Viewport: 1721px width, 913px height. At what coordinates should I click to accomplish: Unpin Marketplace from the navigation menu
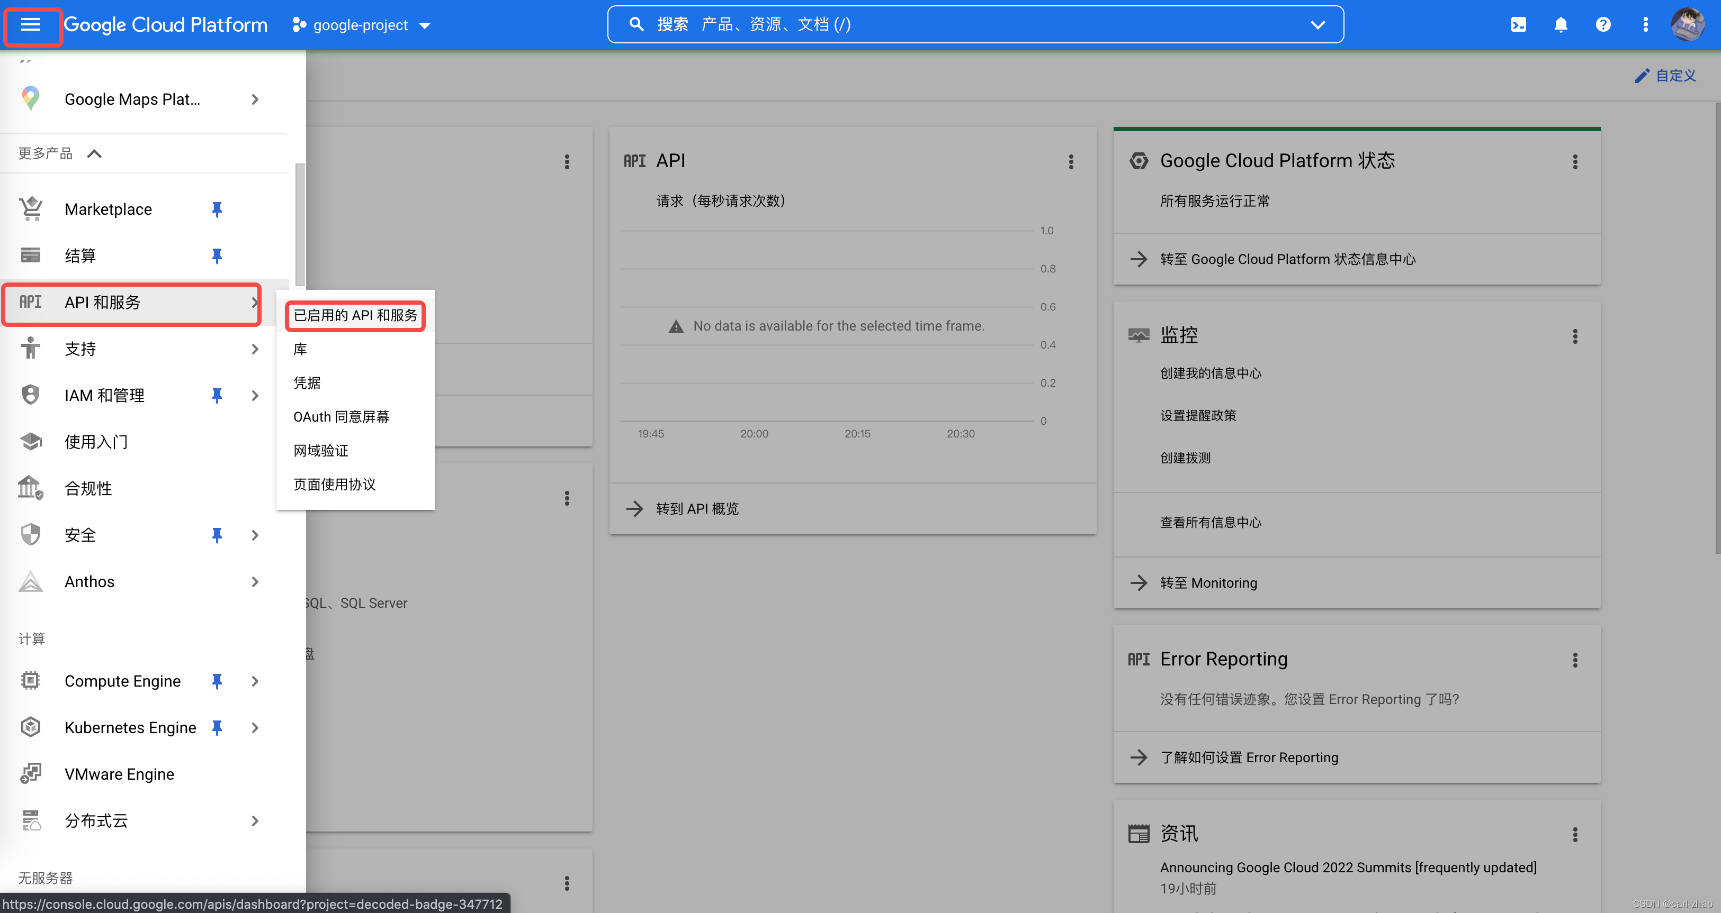click(x=217, y=209)
